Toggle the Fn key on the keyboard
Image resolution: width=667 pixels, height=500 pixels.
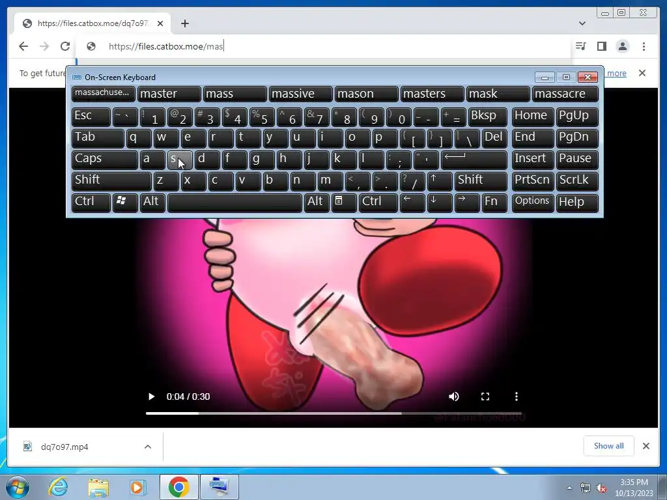(494, 202)
